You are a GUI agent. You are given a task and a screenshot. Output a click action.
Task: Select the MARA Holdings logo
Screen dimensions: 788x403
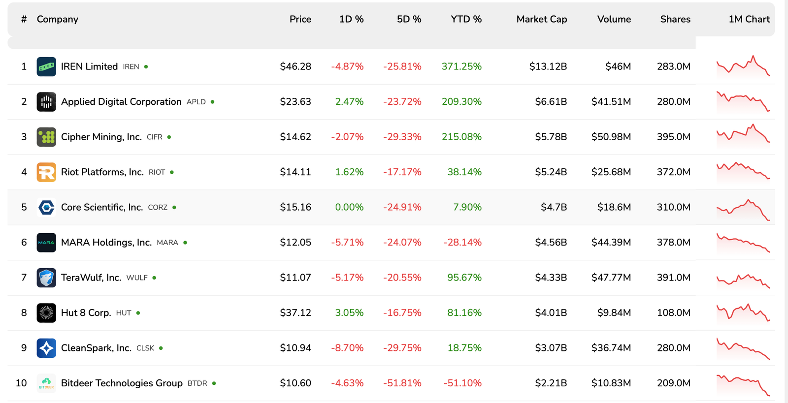coord(46,242)
